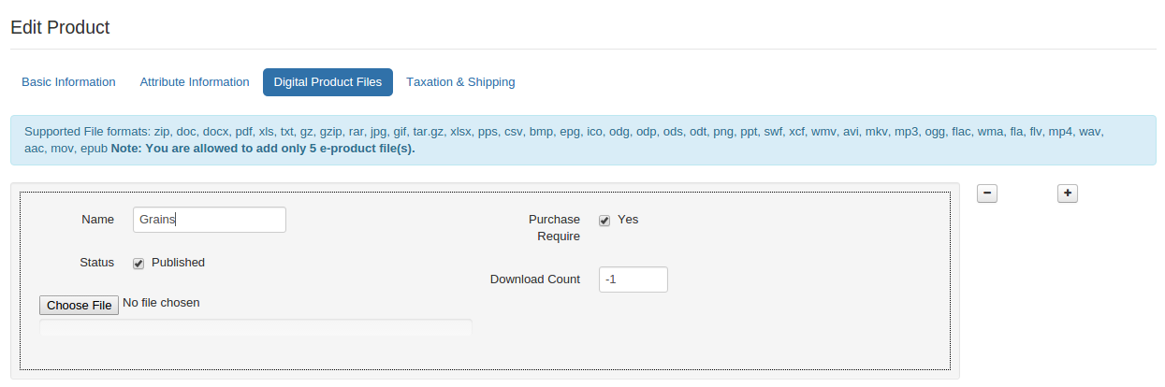Click the upload progress bar below Choose File
The width and height of the screenshot is (1165, 387).
(x=255, y=327)
